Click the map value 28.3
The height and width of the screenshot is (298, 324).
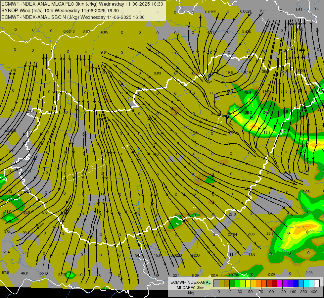pyautogui.click(x=232, y=214)
